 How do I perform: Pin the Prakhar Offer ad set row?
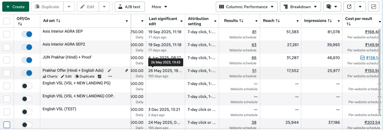(126, 71)
